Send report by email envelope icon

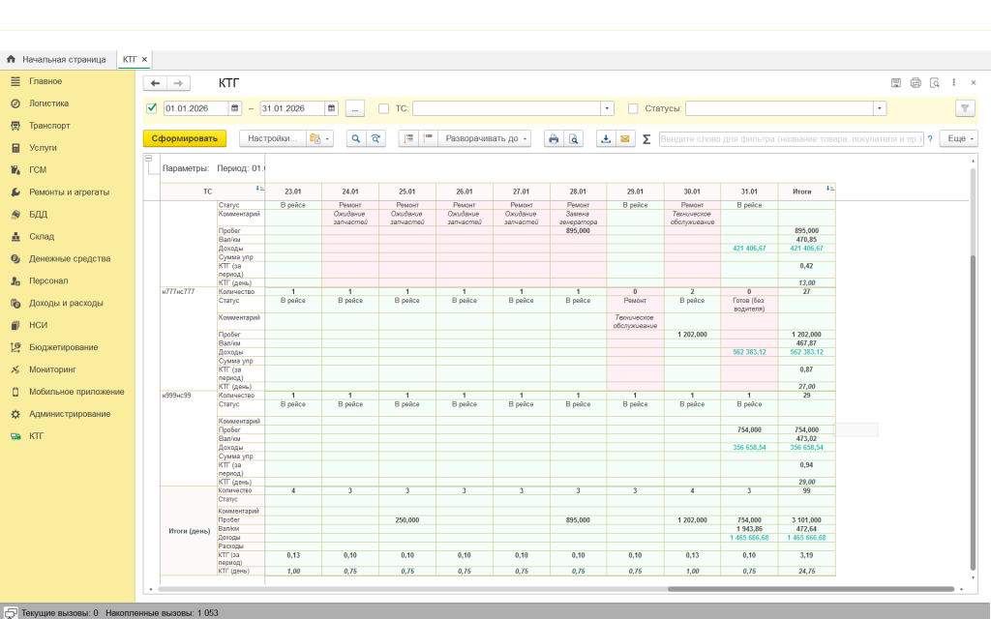pos(624,139)
